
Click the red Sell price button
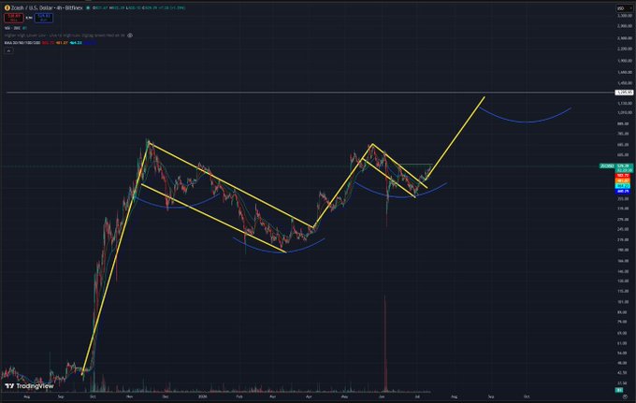click(x=13, y=18)
